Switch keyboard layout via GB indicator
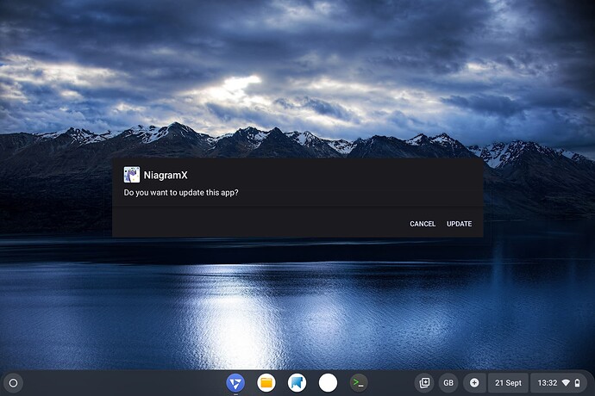This screenshot has height=396, width=595. [x=448, y=383]
